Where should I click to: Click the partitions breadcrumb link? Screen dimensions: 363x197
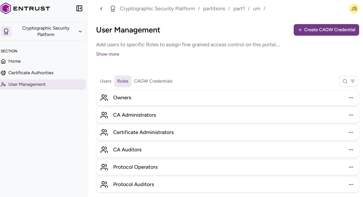(214, 9)
